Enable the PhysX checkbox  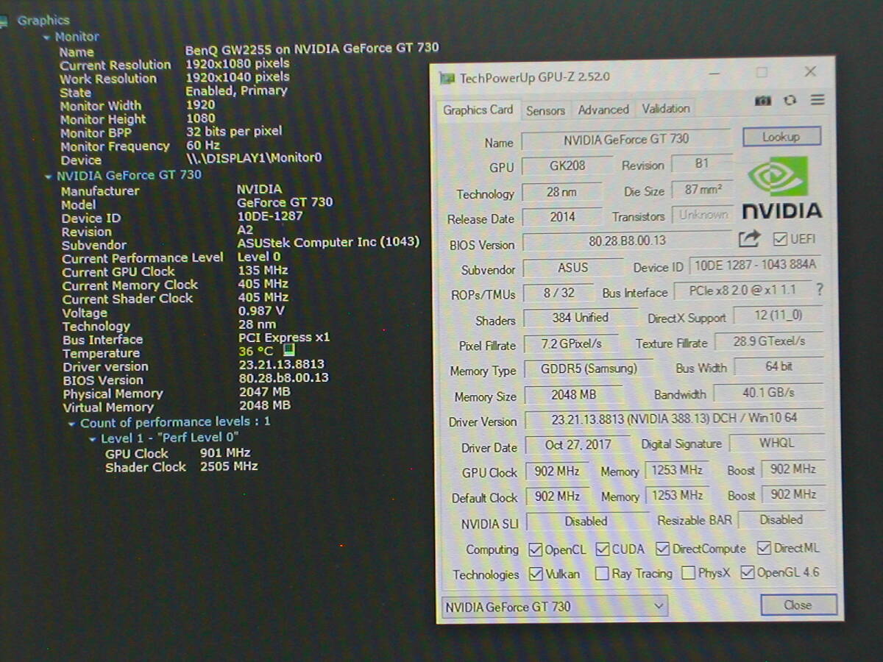click(688, 573)
